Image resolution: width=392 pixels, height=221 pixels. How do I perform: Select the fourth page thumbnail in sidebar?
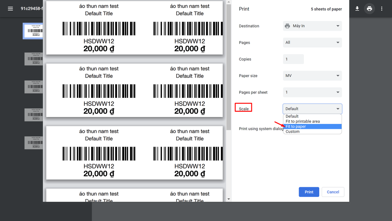click(34, 115)
